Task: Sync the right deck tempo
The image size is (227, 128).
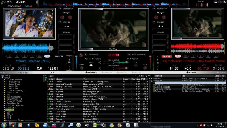Action: (185, 56)
